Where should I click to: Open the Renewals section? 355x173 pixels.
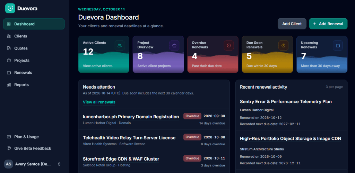click(x=34, y=73)
